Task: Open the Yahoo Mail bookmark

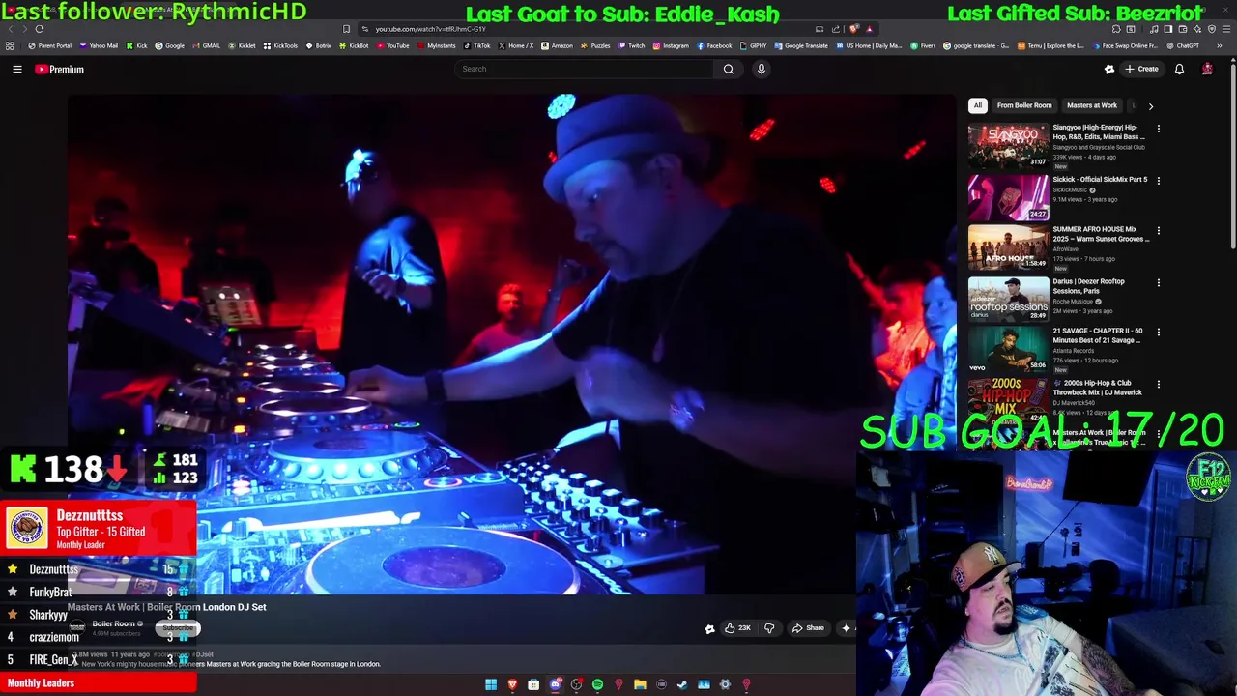Action: (99, 45)
